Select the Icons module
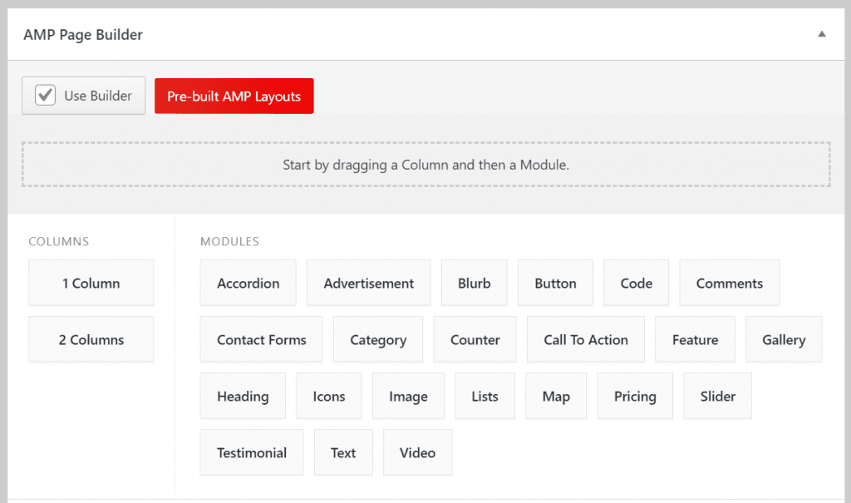 point(328,396)
